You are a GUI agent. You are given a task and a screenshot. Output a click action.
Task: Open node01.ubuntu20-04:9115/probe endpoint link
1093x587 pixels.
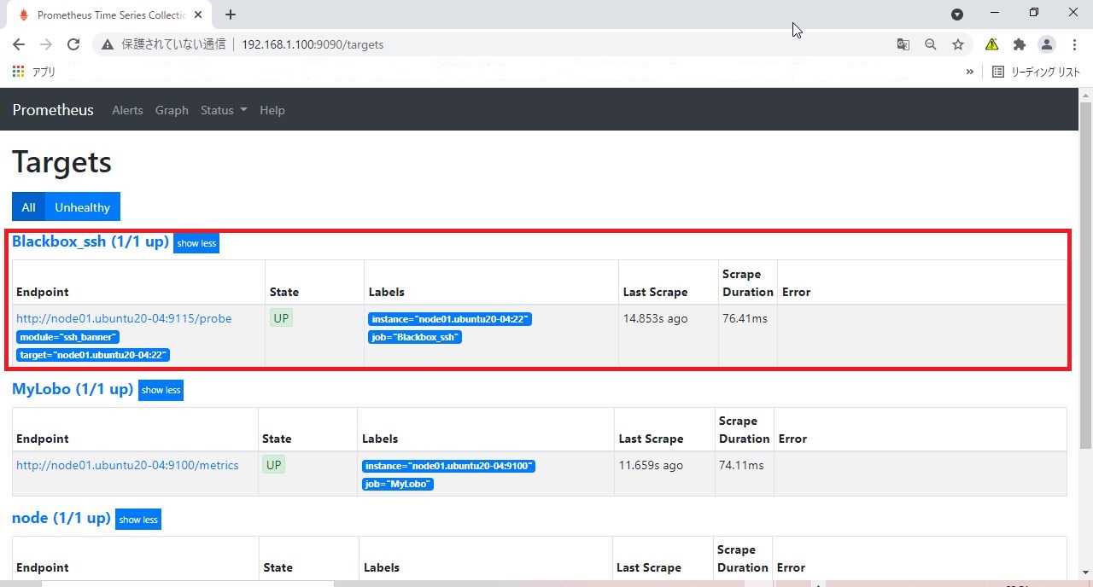pos(124,318)
